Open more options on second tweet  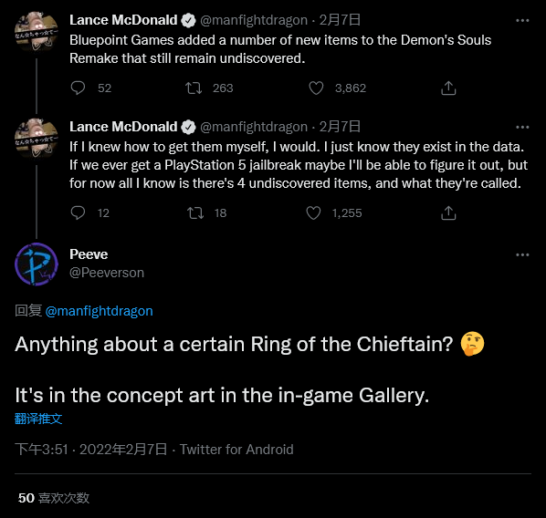click(522, 128)
